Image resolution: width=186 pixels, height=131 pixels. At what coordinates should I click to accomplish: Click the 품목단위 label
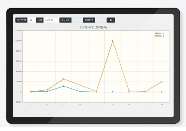click(x=89, y=20)
